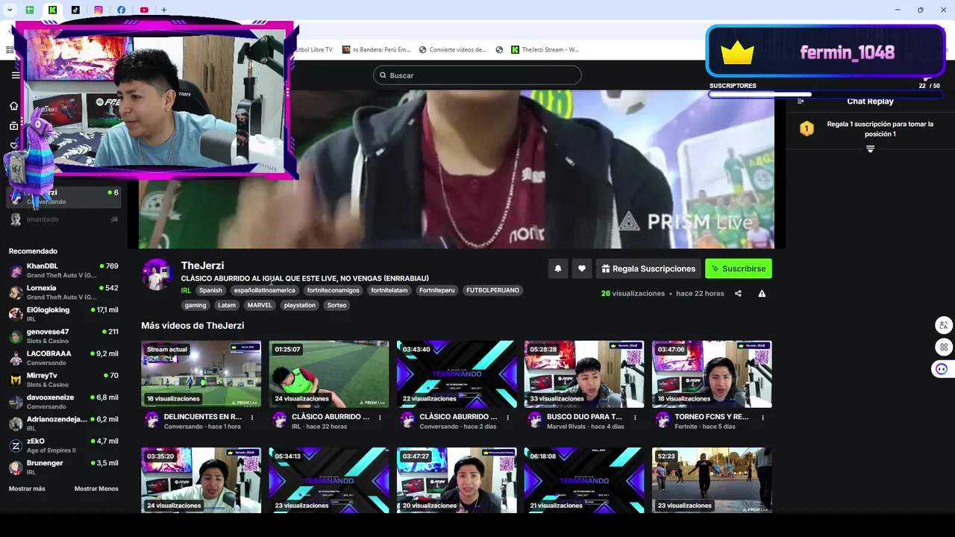Image resolution: width=955 pixels, height=537 pixels.
Task: Open TheJerzi Stream bookmark
Action: click(x=545, y=50)
